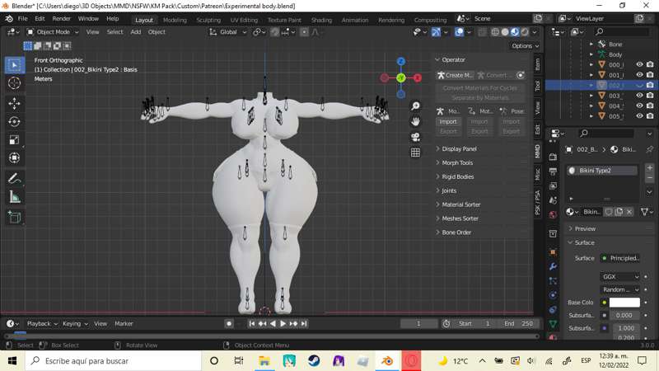Click the white Base Color swatch
This screenshot has width=659, height=371.
click(624, 303)
